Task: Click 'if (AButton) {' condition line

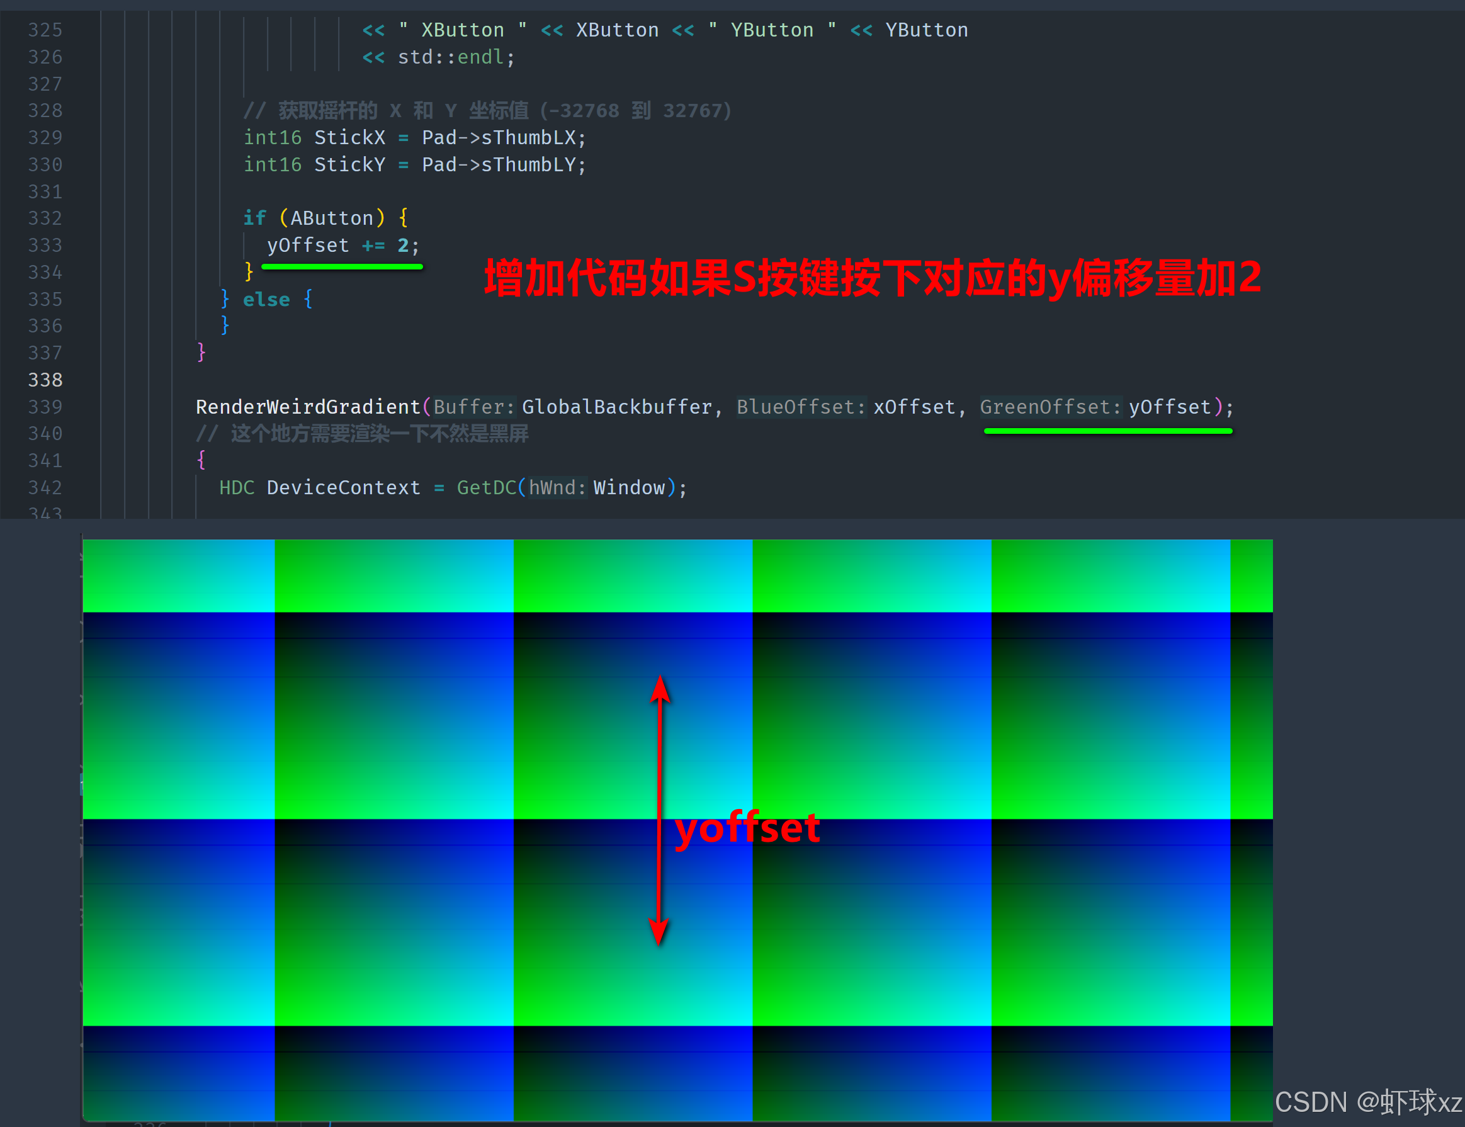Action: (x=325, y=218)
